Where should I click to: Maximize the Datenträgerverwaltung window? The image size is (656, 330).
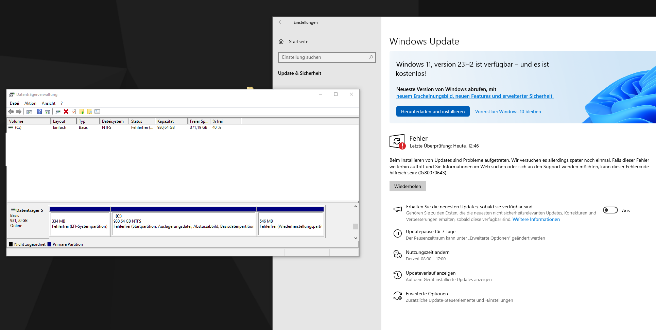click(x=336, y=94)
